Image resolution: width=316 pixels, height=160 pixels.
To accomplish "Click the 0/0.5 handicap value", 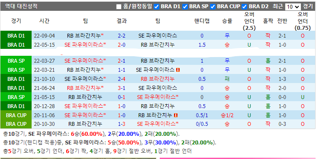I will coord(202,124).
